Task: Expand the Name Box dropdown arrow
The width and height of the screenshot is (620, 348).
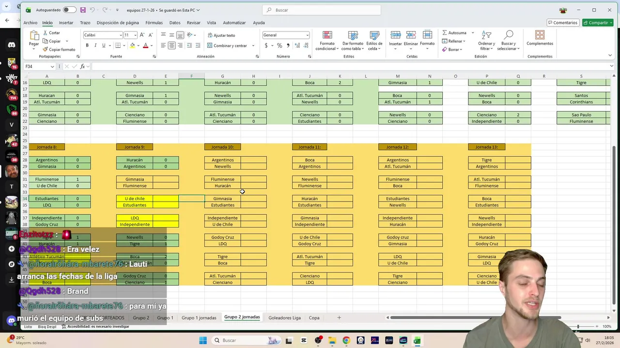Action: 52,66
